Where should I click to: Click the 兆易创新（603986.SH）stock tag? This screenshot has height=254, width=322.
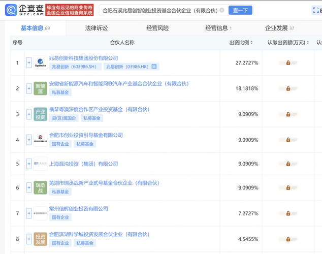(x=75, y=67)
